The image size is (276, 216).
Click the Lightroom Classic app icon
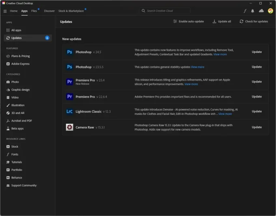pyautogui.click(x=69, y=111)
